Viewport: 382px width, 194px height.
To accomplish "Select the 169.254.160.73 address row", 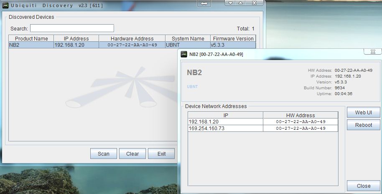I will [225, 128].
